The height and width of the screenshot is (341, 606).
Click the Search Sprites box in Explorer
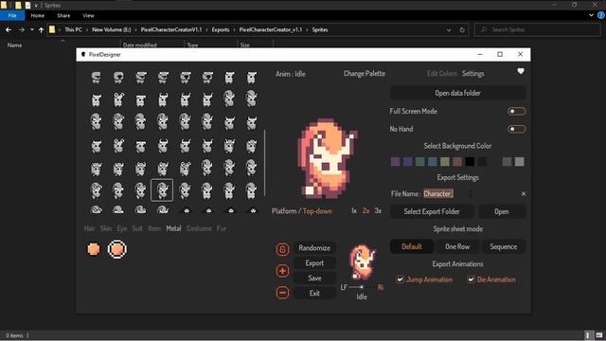(x=538, y=29)
